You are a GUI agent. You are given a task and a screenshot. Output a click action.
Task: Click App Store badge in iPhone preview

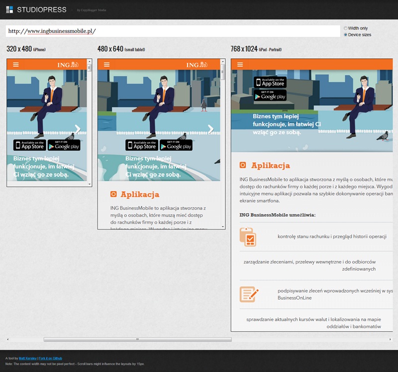point(29,145)
